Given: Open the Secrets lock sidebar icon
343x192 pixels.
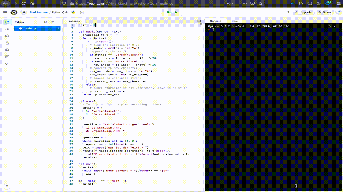Looking at the screenshot, I should 7,43.
